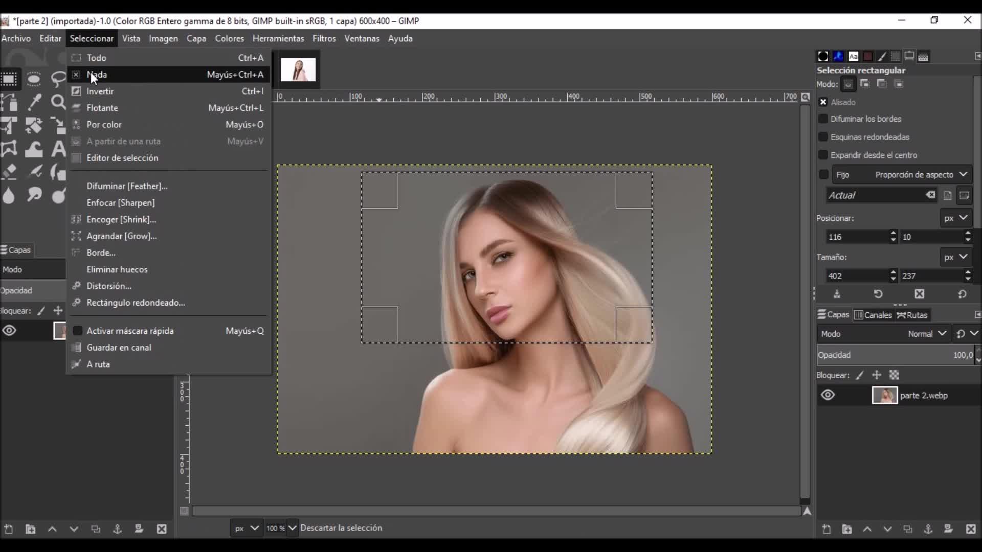Anchor floating layer icon in right panel
The width and height of the screenshot is (982, 552).
coord(928,529)
